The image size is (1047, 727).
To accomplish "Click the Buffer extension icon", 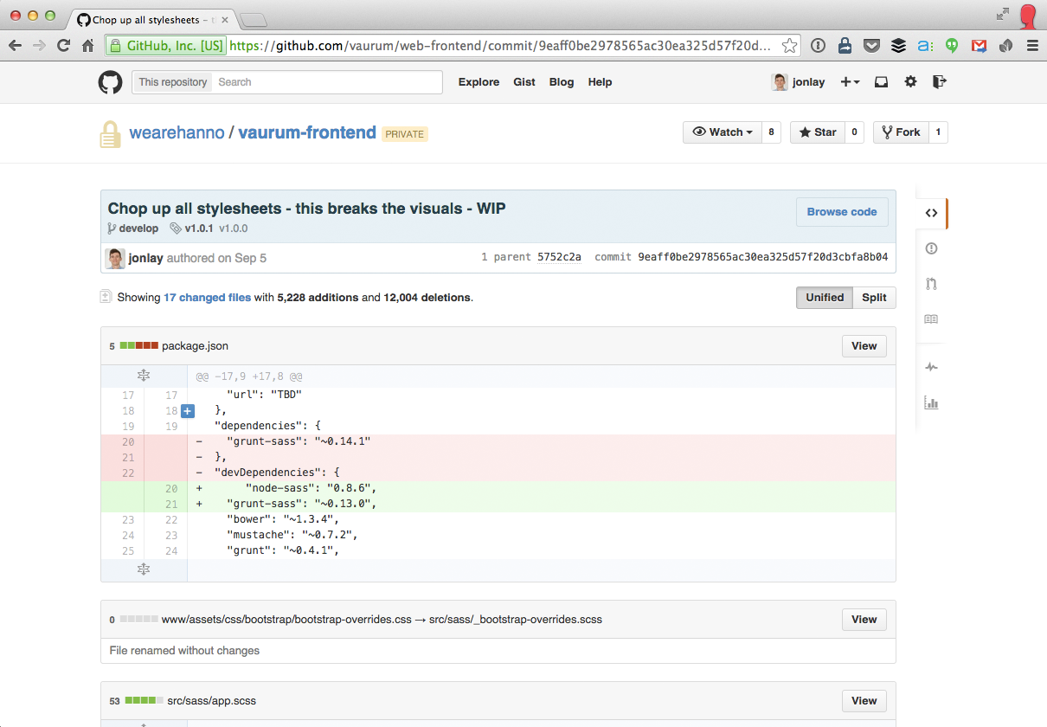I will [898, 46].
